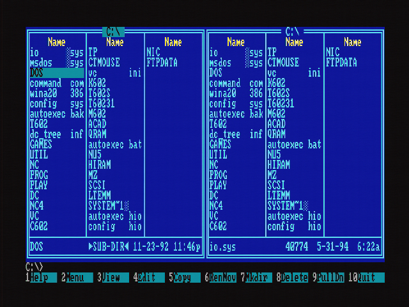
Task: Open the F2 Menu item
Action: [x=75, y=278]
